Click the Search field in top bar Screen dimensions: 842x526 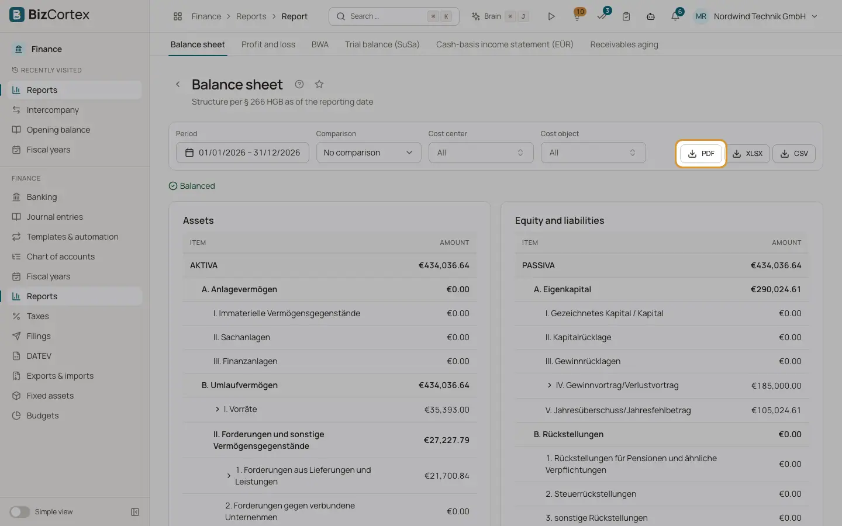(x=394, y=16)
